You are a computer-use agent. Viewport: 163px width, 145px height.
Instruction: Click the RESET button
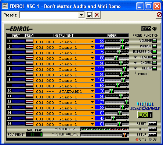point(152,123)
